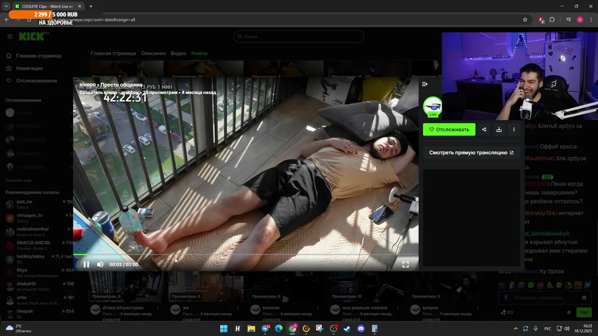Click the green Отслеживать follow button
The width and height of the screenshot is (598, 336).
(449, 130)
